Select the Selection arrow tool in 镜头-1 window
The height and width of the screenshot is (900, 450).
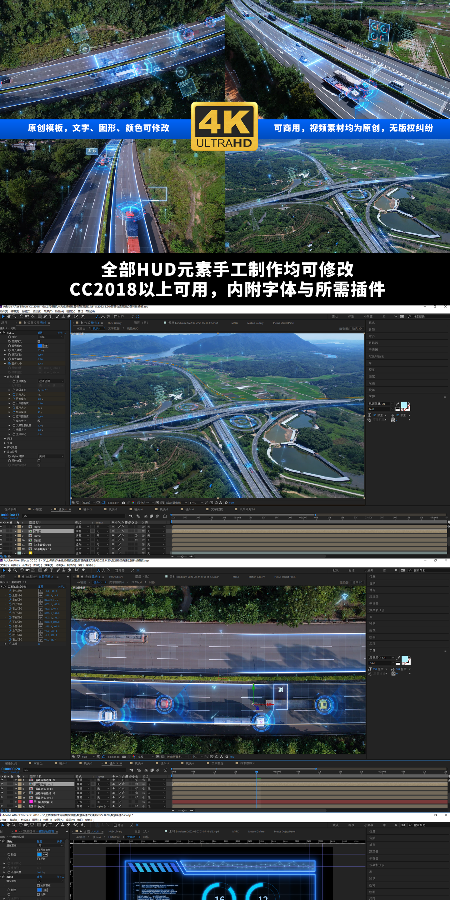point(3,316)
